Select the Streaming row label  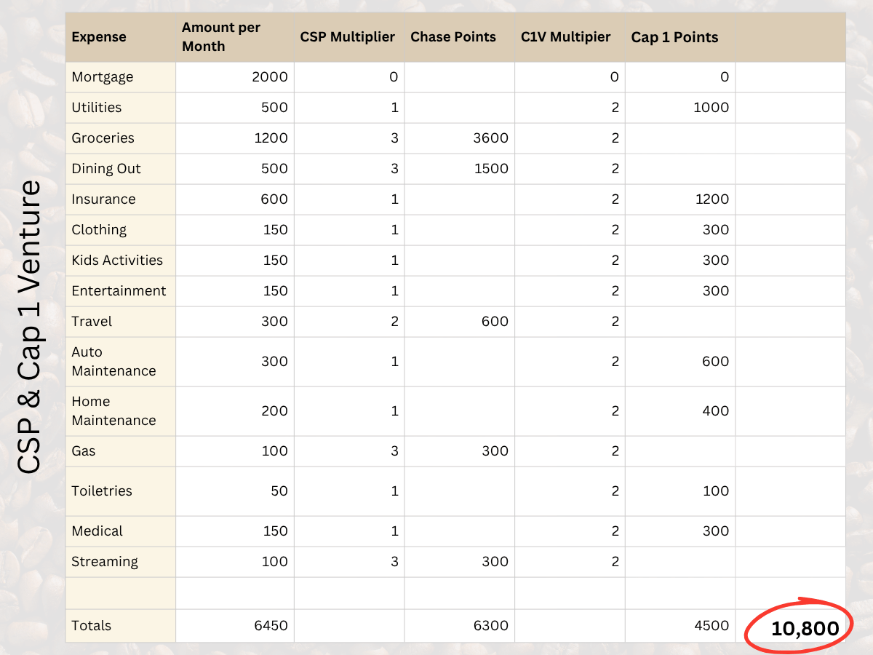[105, 562]
